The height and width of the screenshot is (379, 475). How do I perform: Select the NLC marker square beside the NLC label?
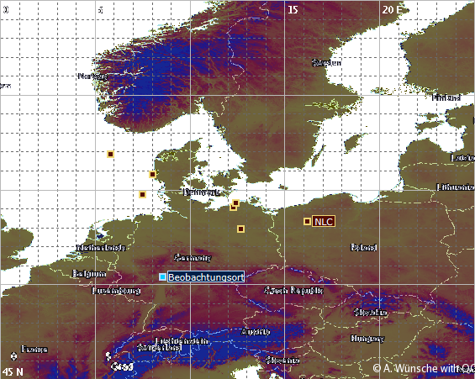pyautogui.click(x=307, y=221)
